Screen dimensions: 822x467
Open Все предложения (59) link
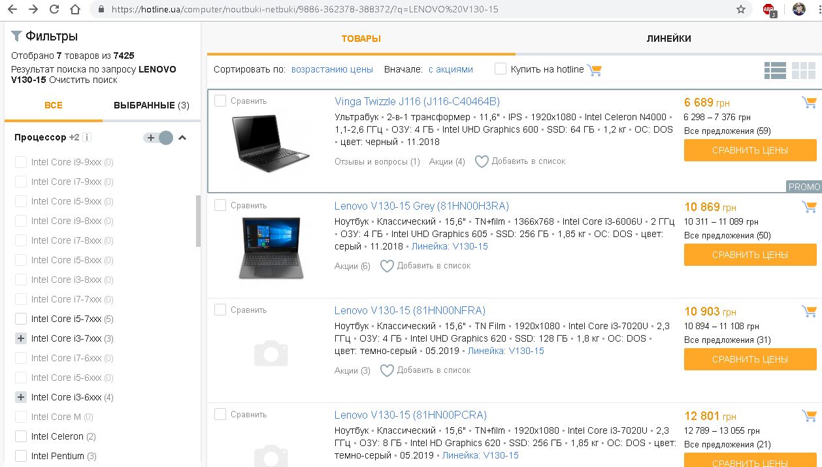coord(727,131)
